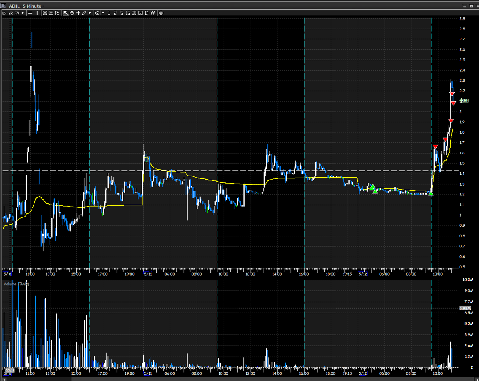Click the red sell marker near 1.9 price
The image size is (479, 381).
pos(451,120)
